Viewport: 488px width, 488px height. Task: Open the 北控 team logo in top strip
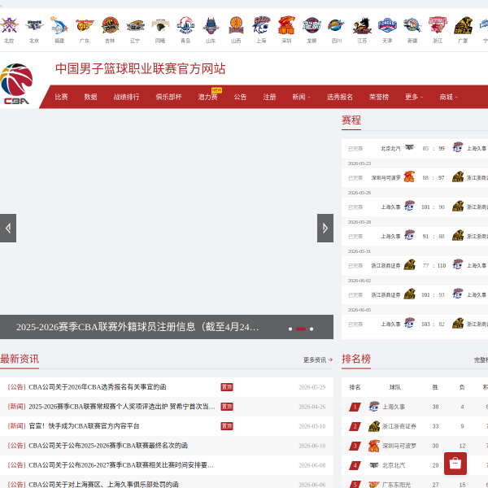click(x=9, y=25)
